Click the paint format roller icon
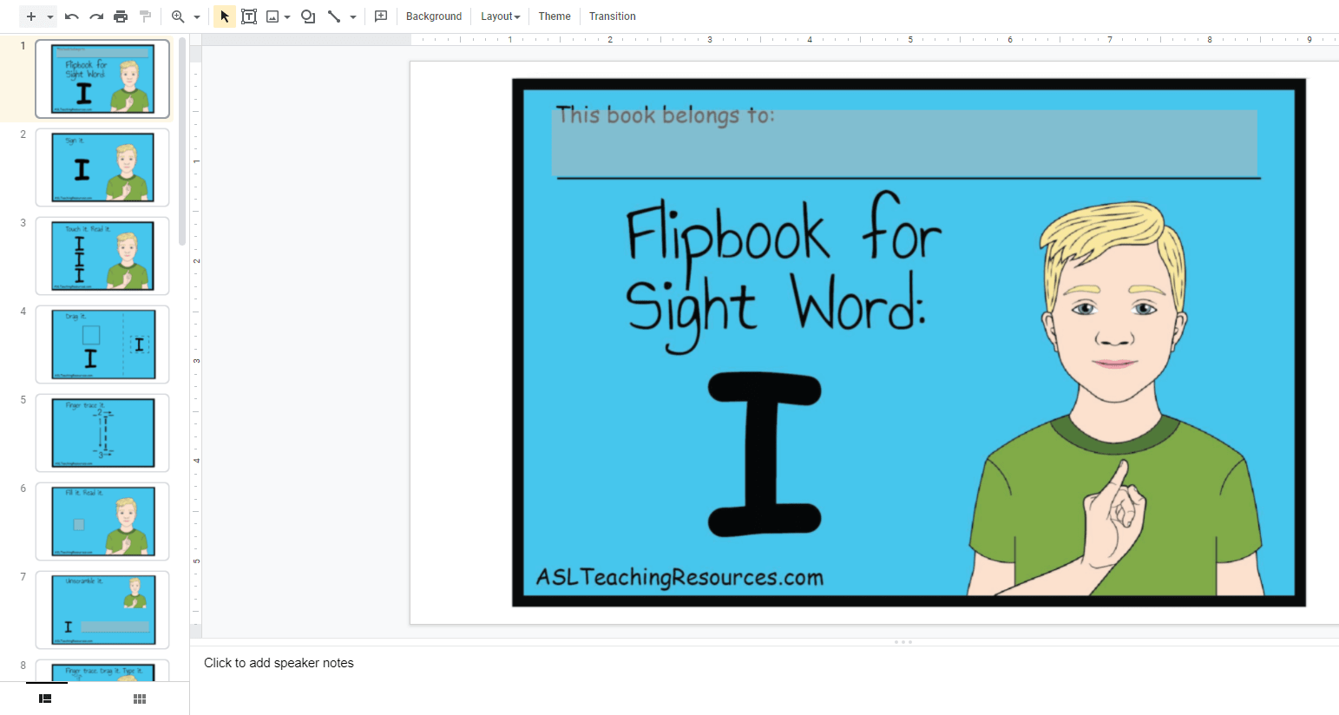1339x715 pixels. click(x=145, y=16)
